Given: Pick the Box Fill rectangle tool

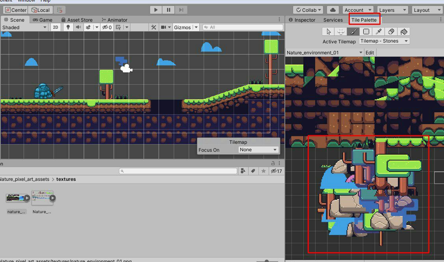Looking at the screenshot, I should pyautogui.click(x=366, y=32).
